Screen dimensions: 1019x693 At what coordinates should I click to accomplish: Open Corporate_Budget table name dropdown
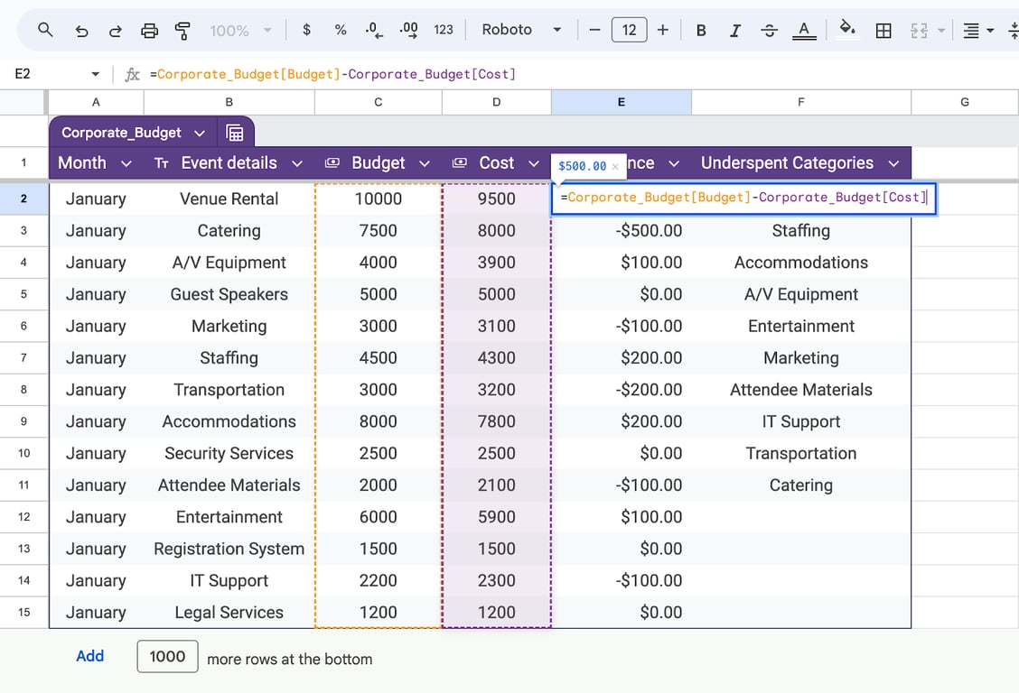point(200,133)
